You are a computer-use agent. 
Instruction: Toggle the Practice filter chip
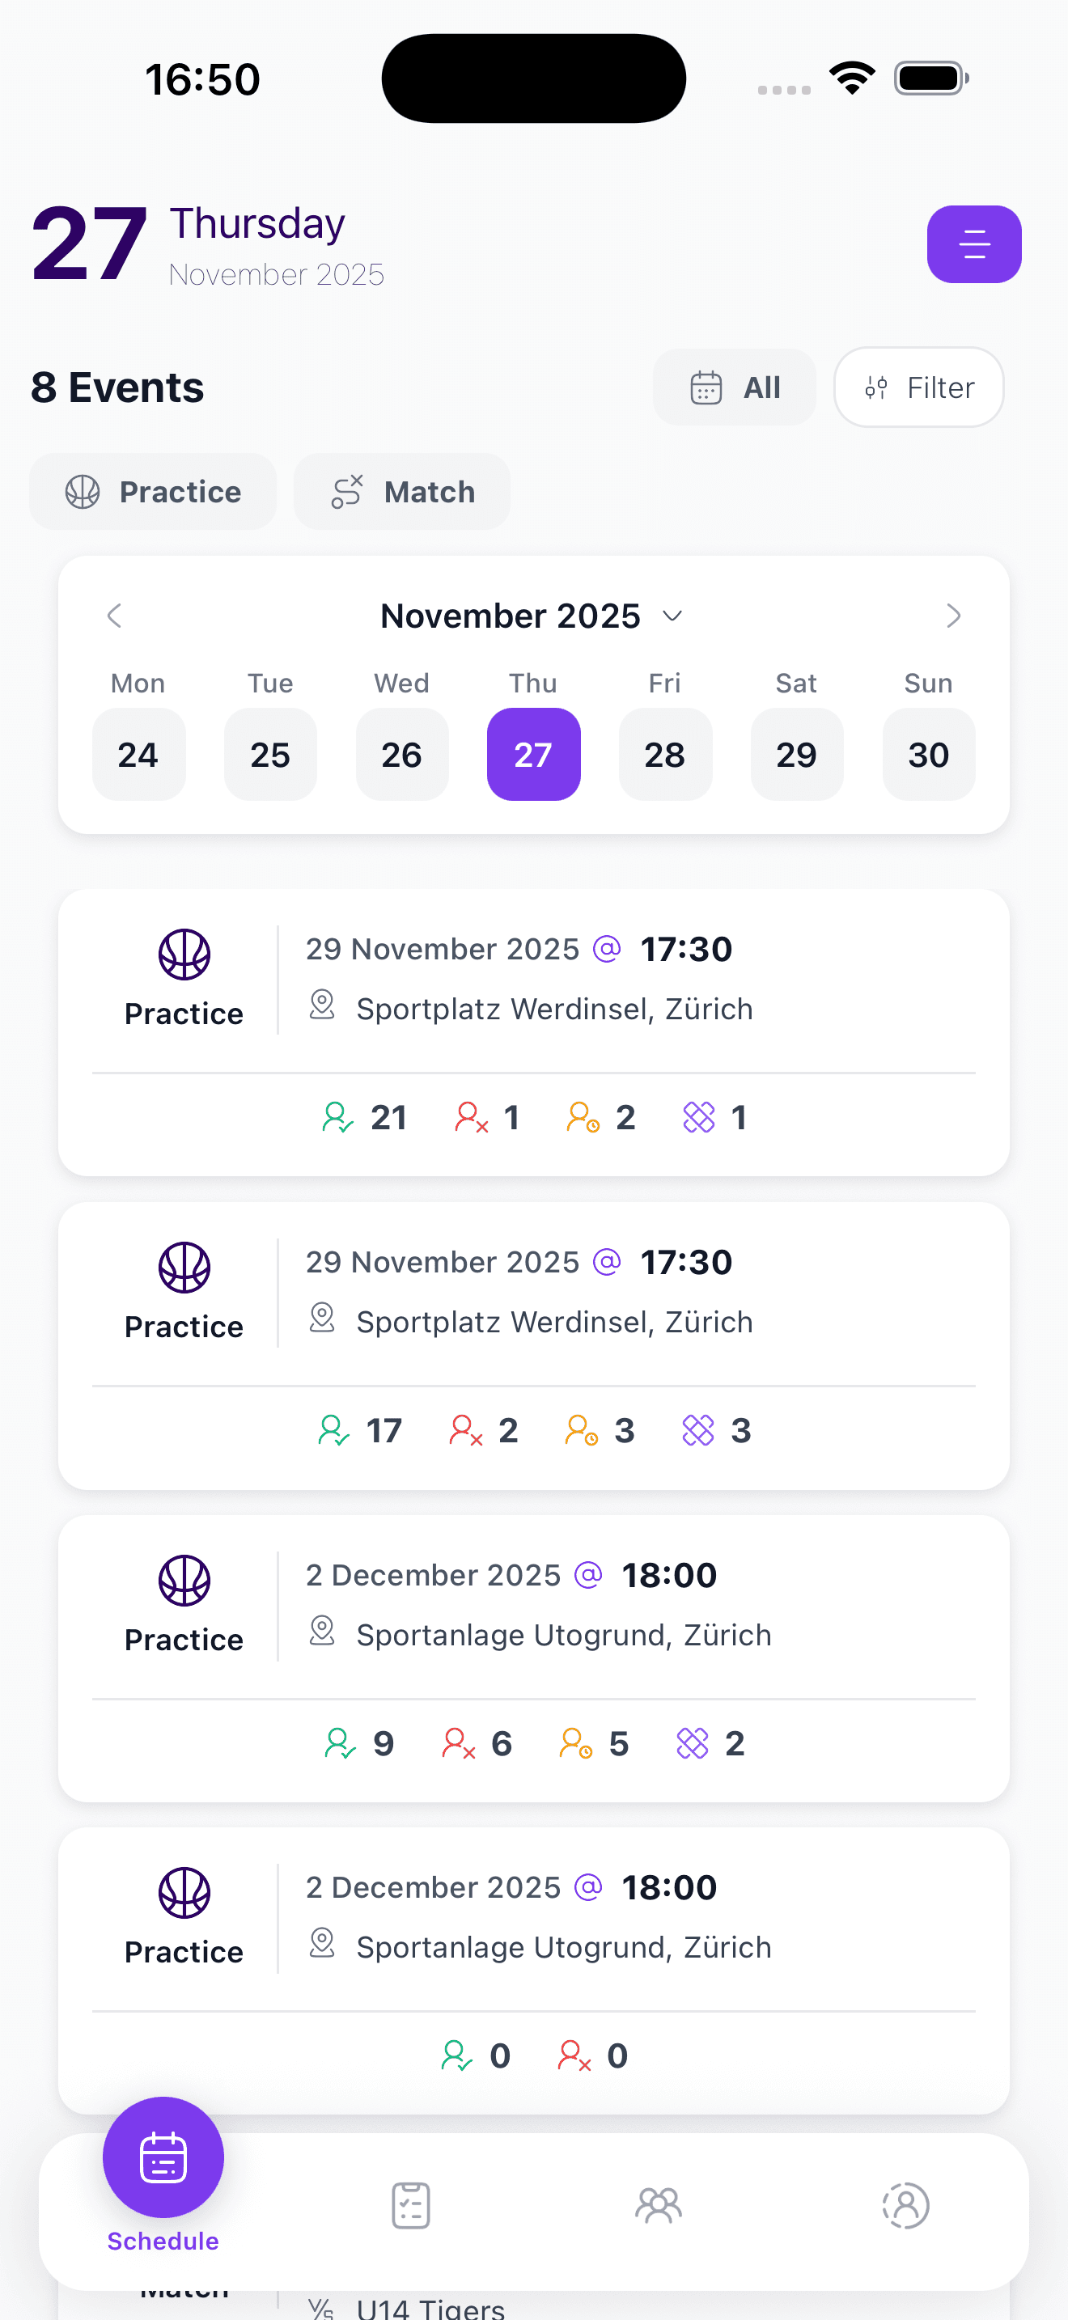153,492
